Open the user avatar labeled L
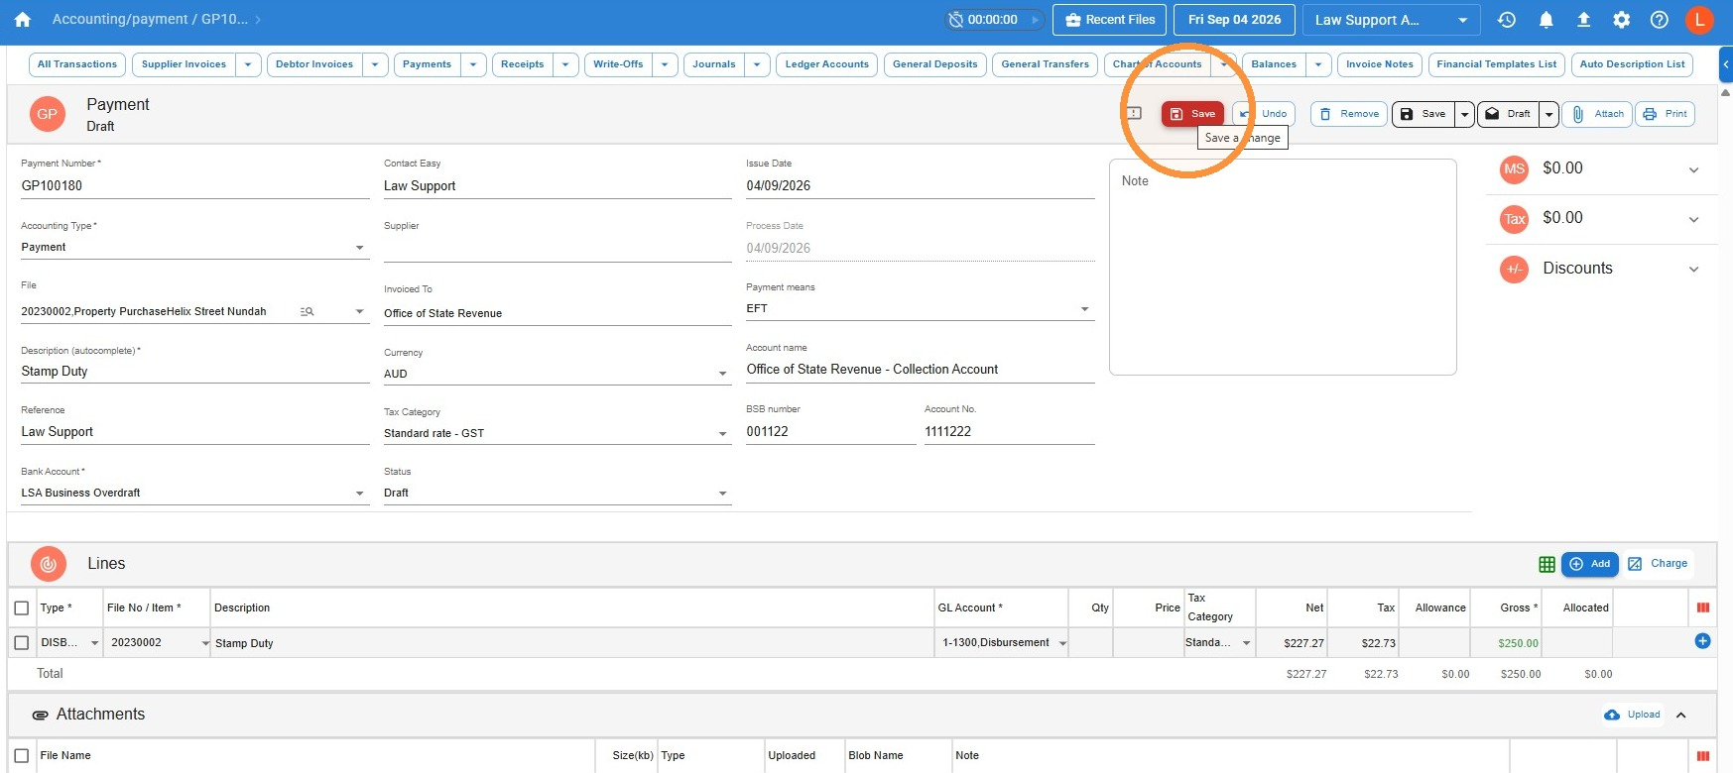The height and width of the screenshot is (773, 1733). (x=1699, y=20)
